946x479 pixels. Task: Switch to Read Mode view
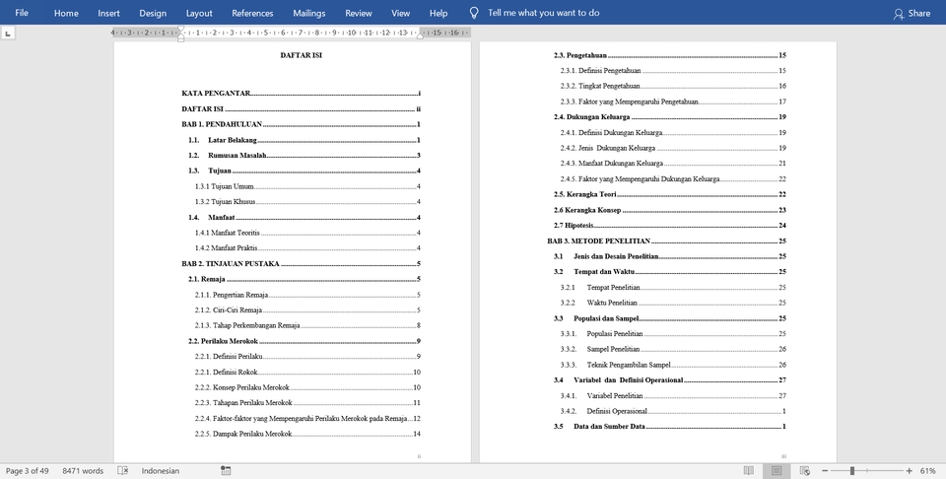pyautogui.click(x=749, y=470)
